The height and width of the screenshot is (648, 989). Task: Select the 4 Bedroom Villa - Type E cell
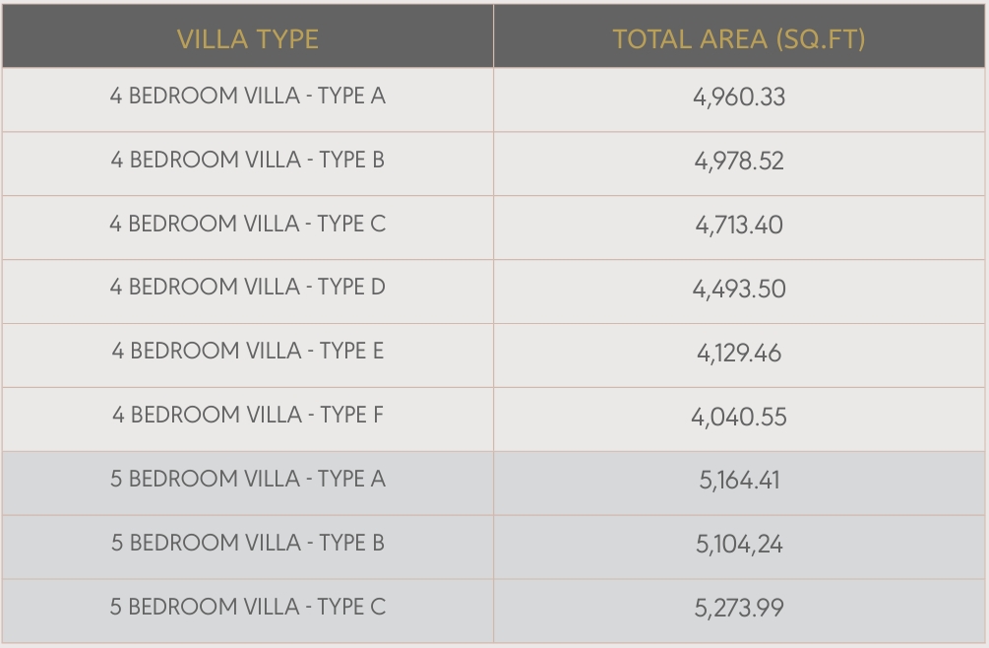coord(248,352)
